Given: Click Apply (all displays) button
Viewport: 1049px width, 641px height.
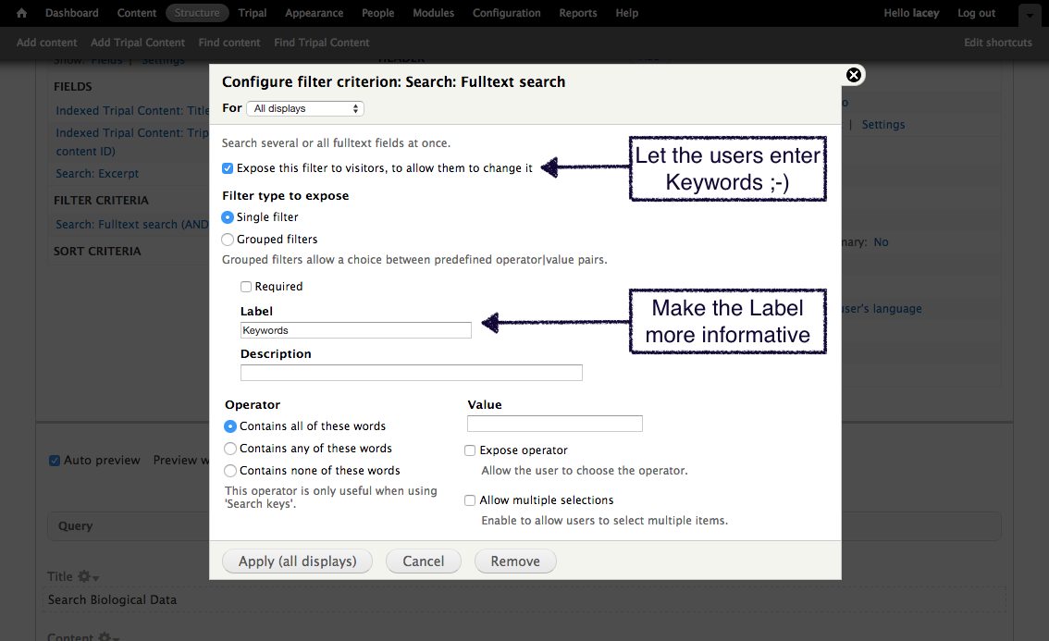Looking at the screenshot, I should [x=297, y=561].
